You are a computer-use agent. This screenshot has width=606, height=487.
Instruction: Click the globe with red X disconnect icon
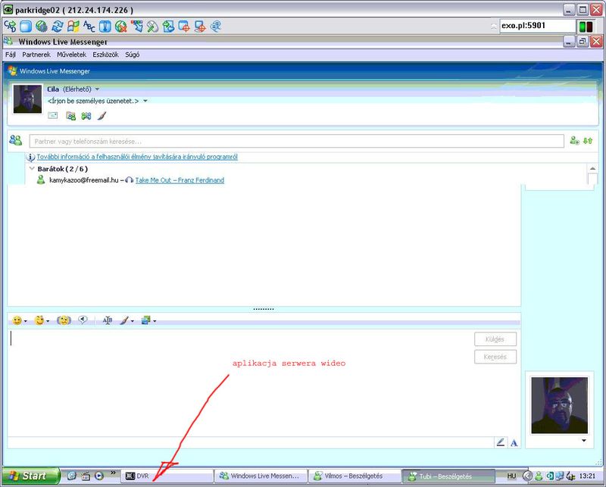[x=121, y=27]
